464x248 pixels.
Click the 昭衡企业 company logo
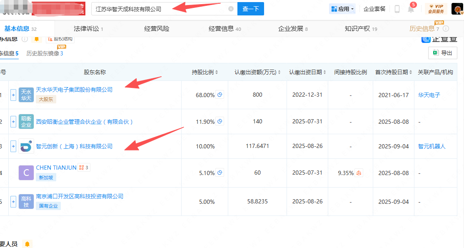tap(26, 121)
